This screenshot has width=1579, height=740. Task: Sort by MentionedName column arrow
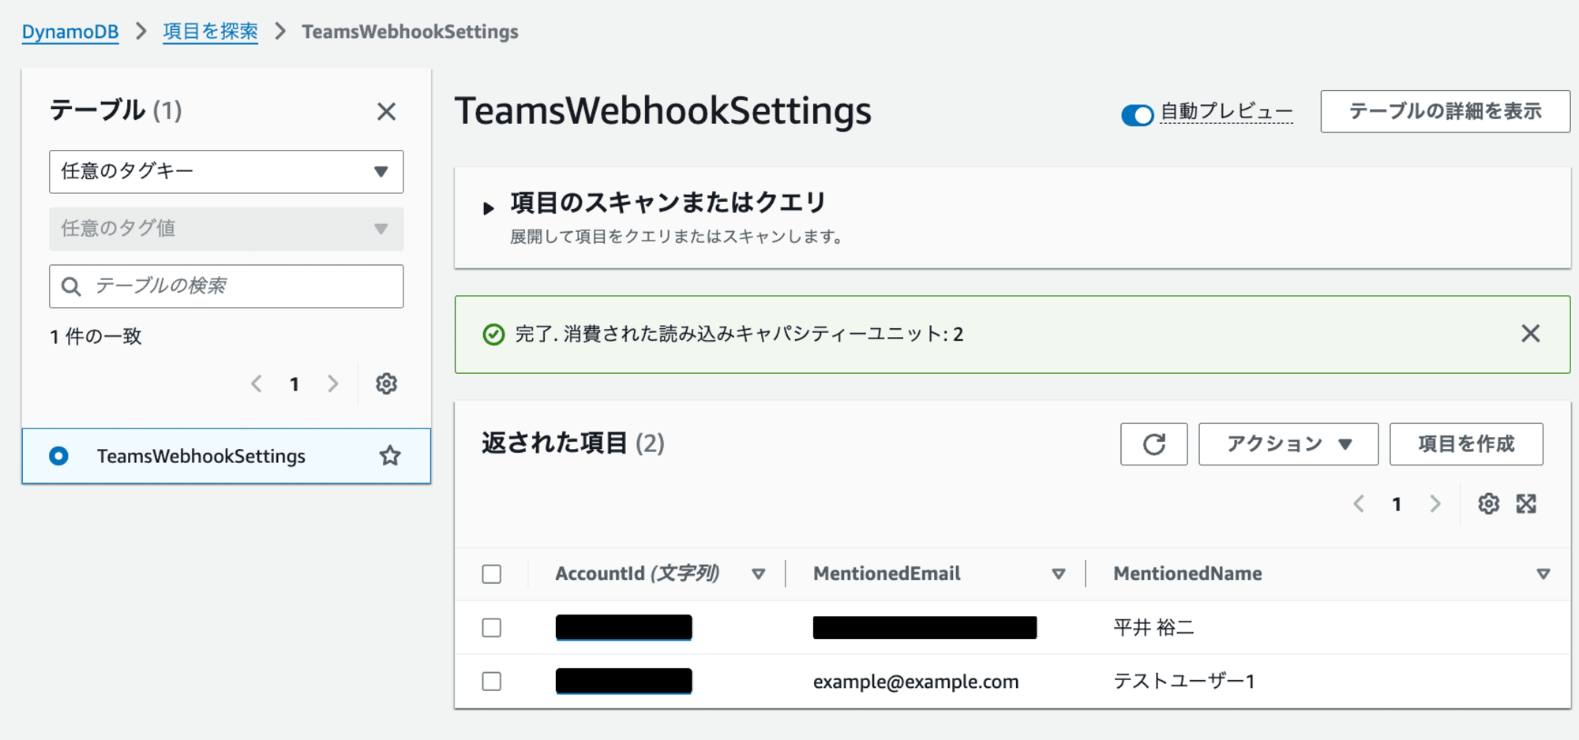1543,574
